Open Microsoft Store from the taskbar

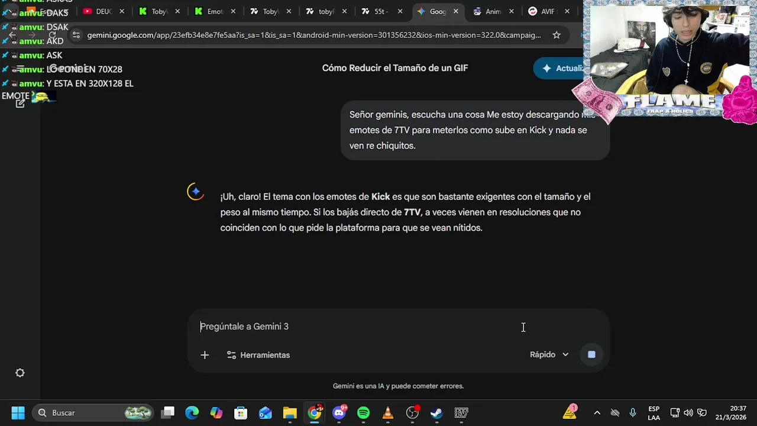(241, 412)
